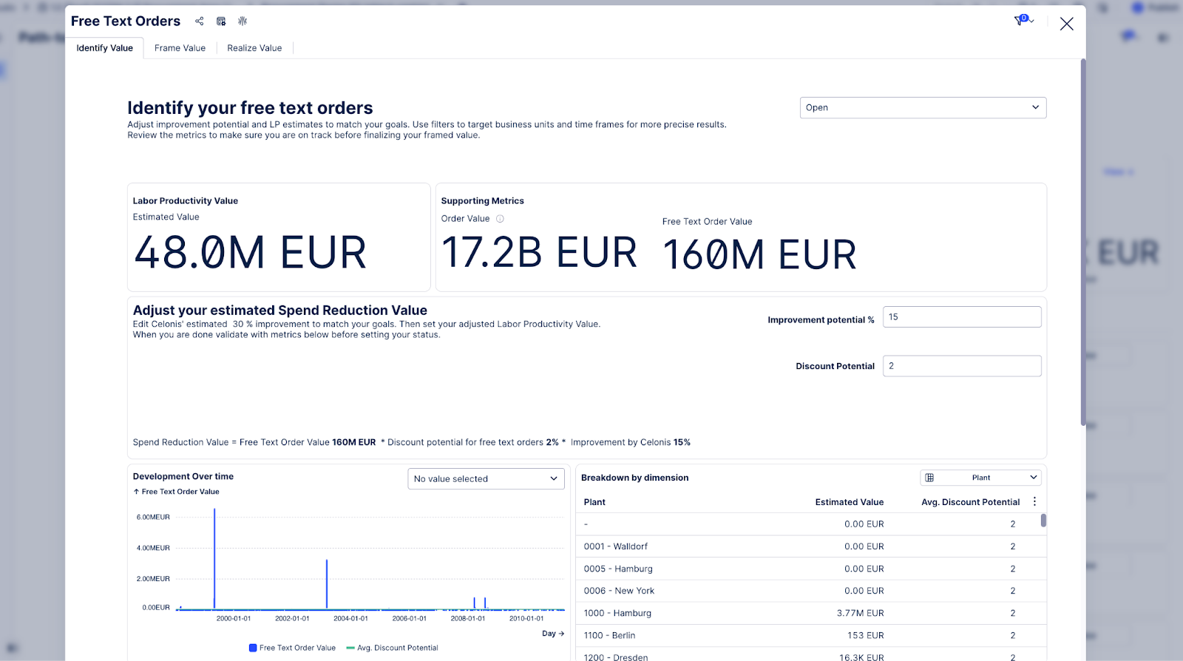Image resolution: width=1183 pixels, height=661 pixels.
Task: Toggle Free Text Order Value legend series
Action: 292,648
